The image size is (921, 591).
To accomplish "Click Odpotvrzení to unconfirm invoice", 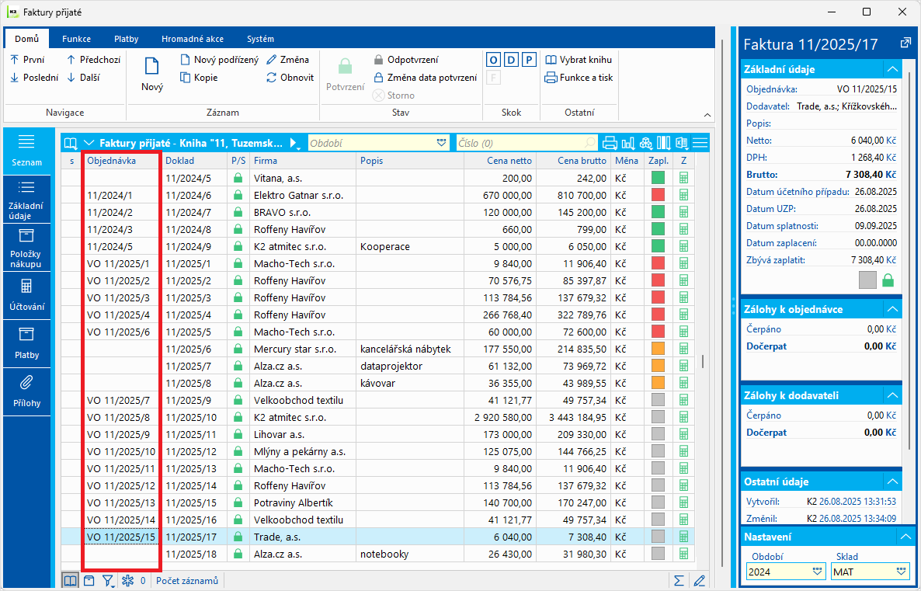I will pos(406,59).
